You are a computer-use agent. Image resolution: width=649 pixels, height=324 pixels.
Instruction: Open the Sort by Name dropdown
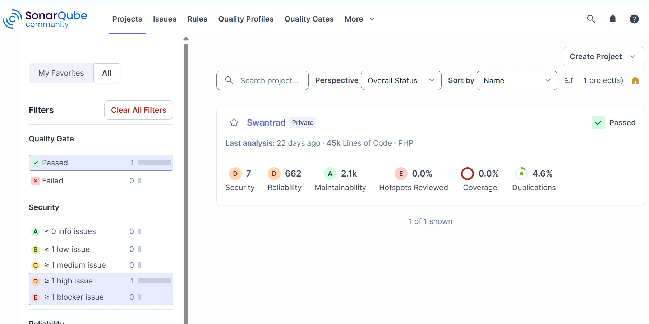pos(516,80)
